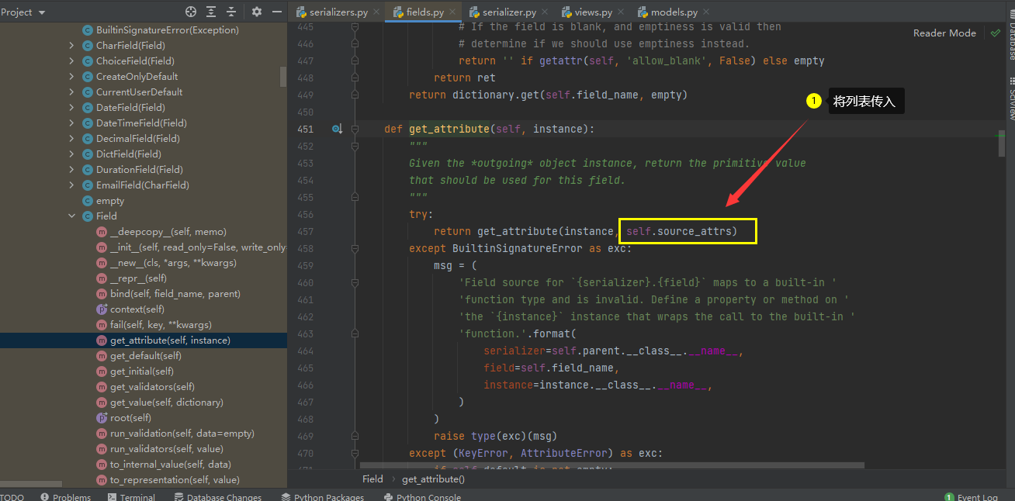Click the Field breadcrumb
The width and height of the screenshot is (1015, 501).
pos(372,479)
